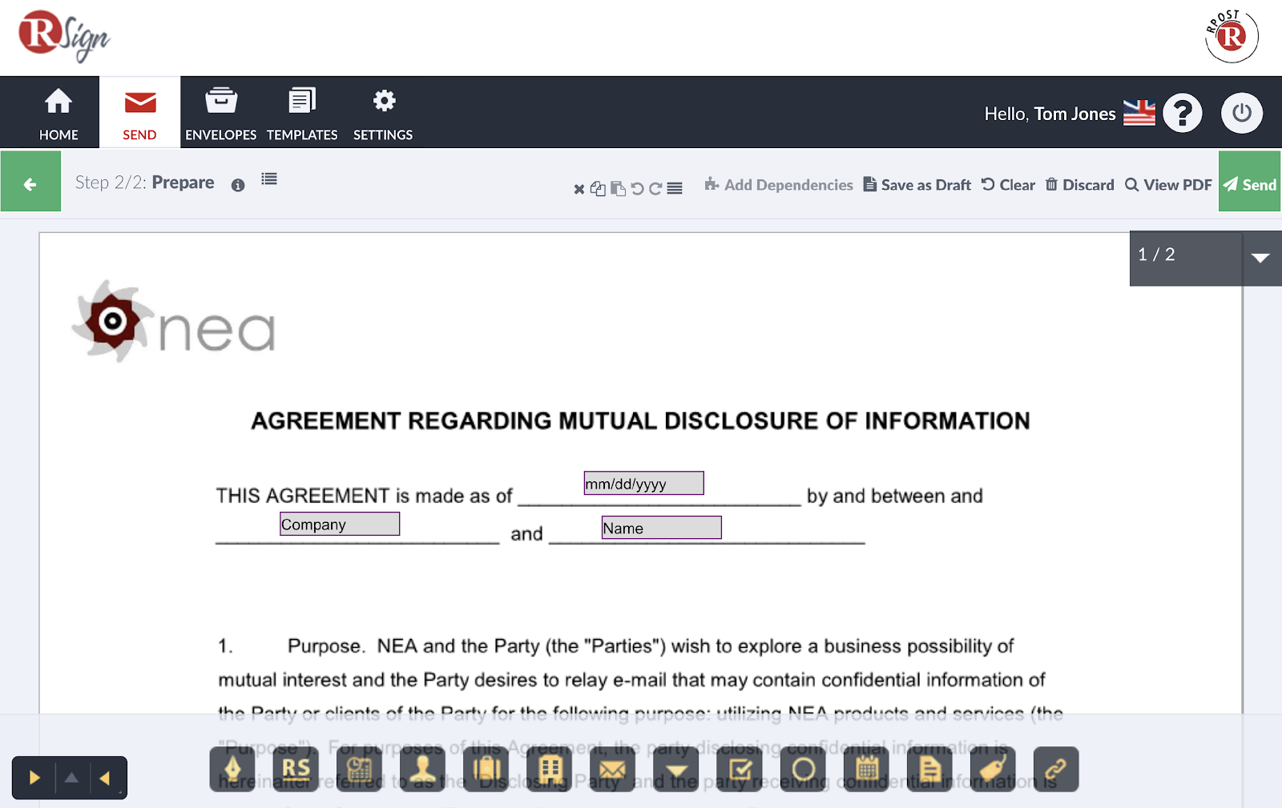
Task: Open the Help question mark
Action: pyautogui.click(x=1183, y=113)
